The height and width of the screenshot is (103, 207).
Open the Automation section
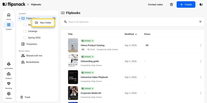click(x=9, y=66)
